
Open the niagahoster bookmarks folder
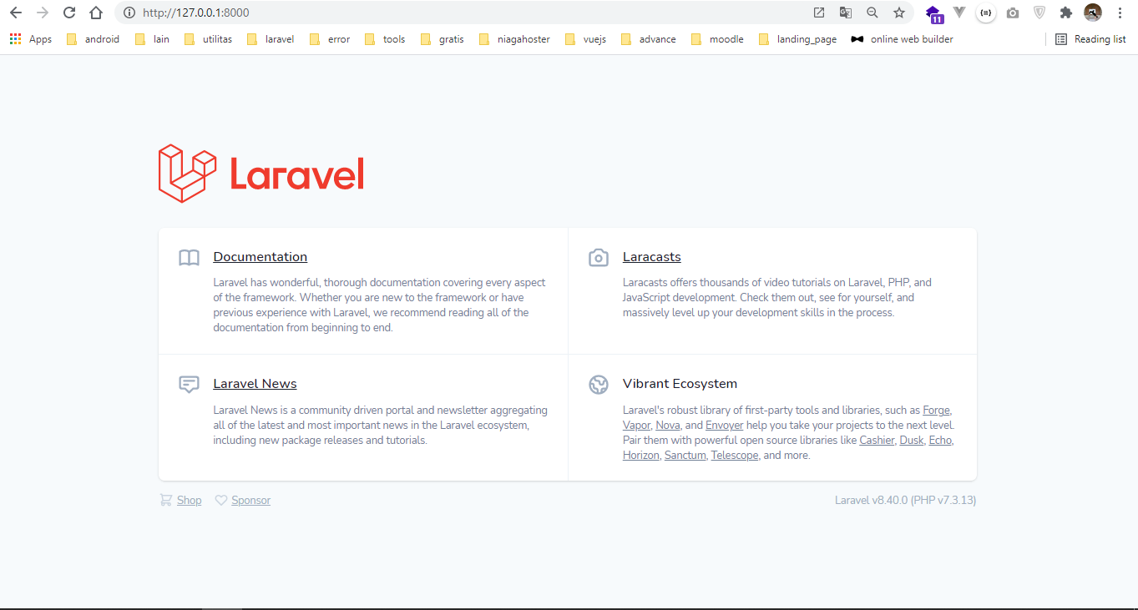click(x=514, y=39)
